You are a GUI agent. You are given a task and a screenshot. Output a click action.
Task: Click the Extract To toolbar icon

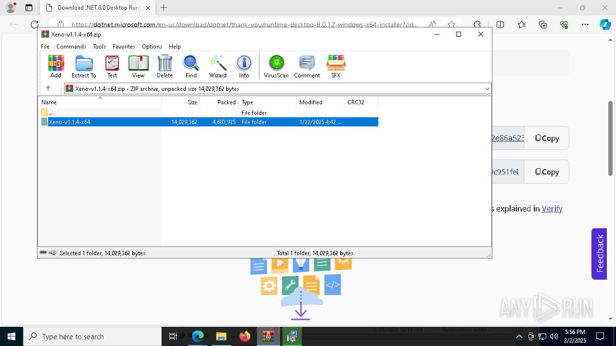(x=84, y=66)
